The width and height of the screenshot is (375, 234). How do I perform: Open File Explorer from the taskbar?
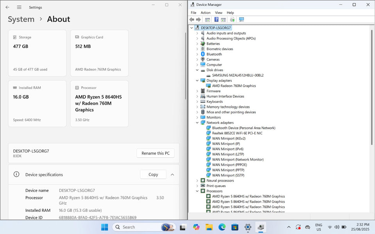(209, 227)
